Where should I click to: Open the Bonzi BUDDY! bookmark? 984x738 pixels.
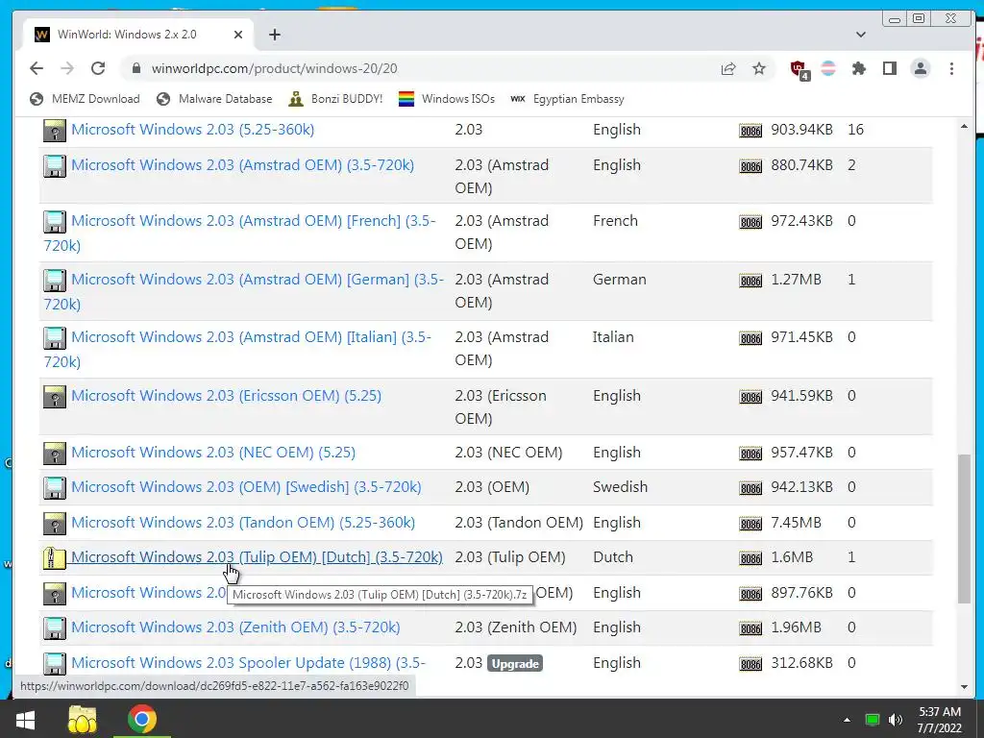pyautogui.click(x=335, y=99)
